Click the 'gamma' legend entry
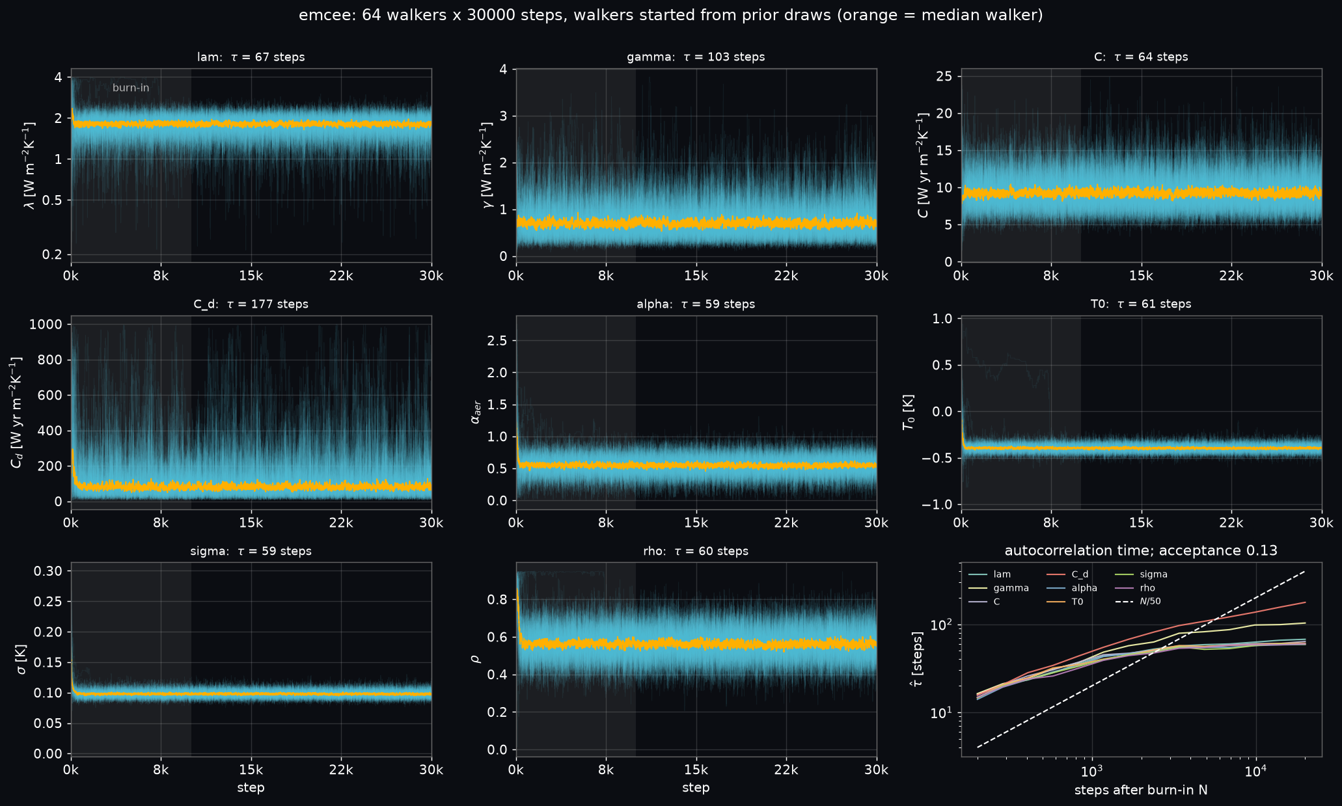The image size is (1342, 806). pos(999,588)
